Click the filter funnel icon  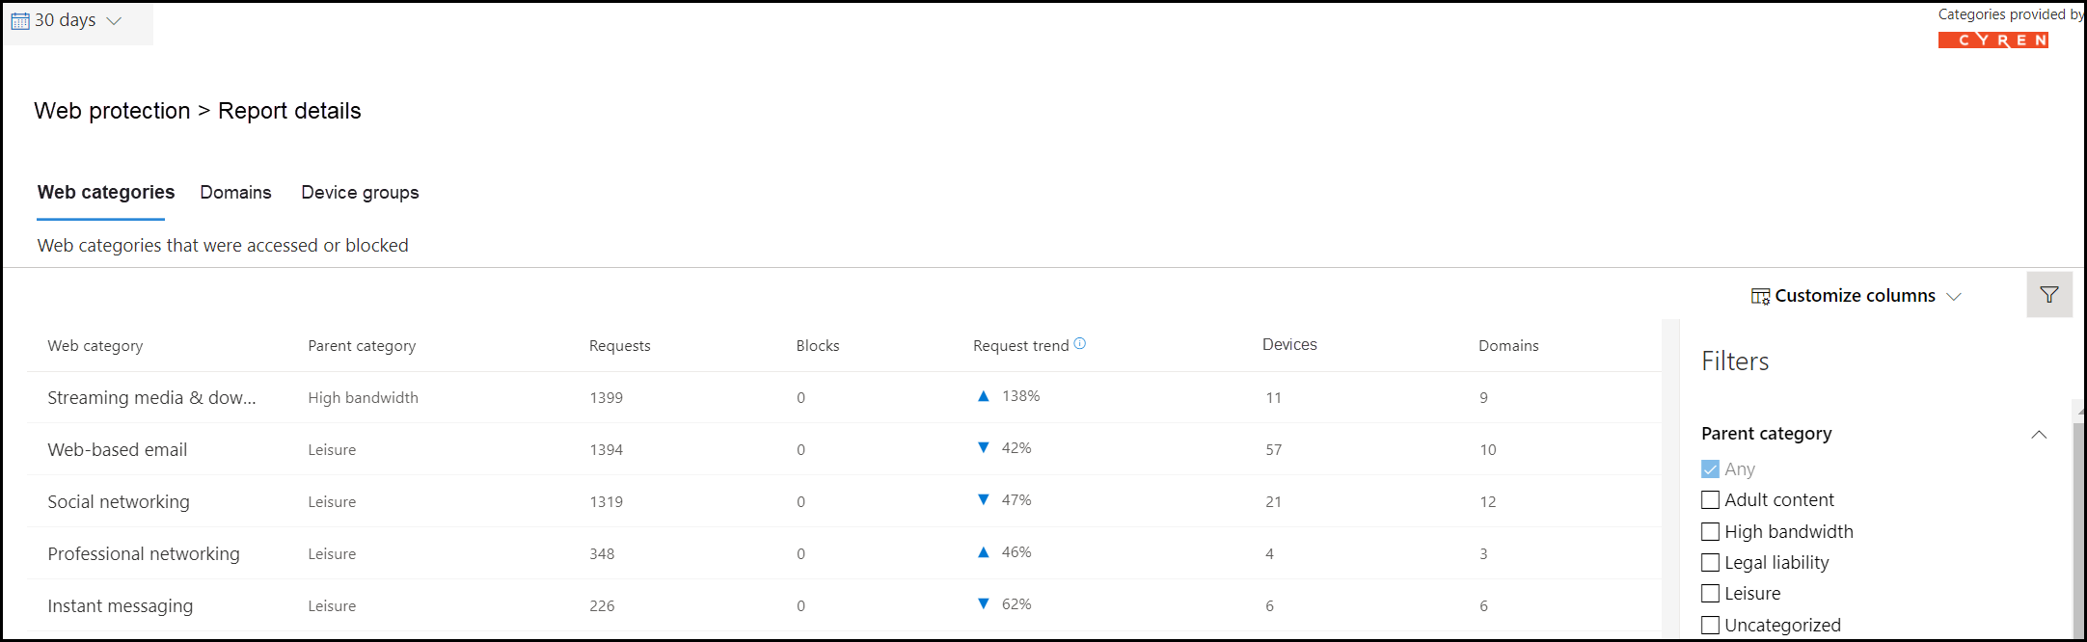point(2049,295)
